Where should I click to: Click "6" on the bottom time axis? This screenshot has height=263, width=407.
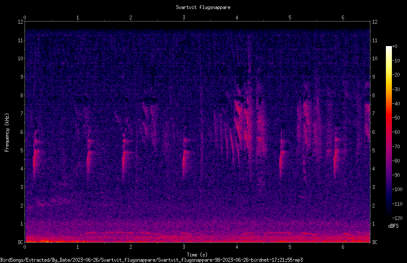pos(343,247)
